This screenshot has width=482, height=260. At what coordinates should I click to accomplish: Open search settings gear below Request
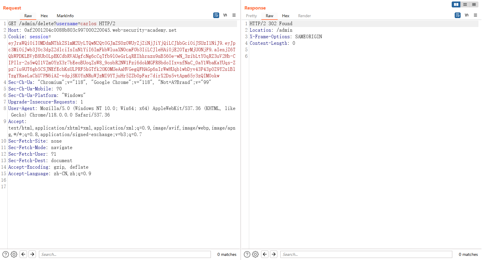[x=14, y=254]
